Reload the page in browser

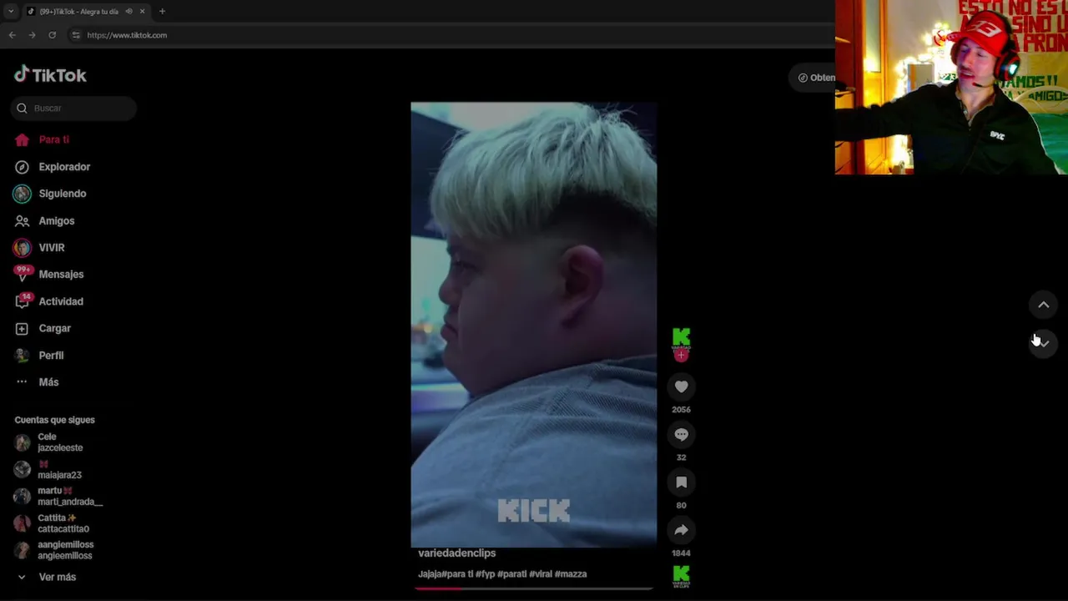tap(52, 35)
